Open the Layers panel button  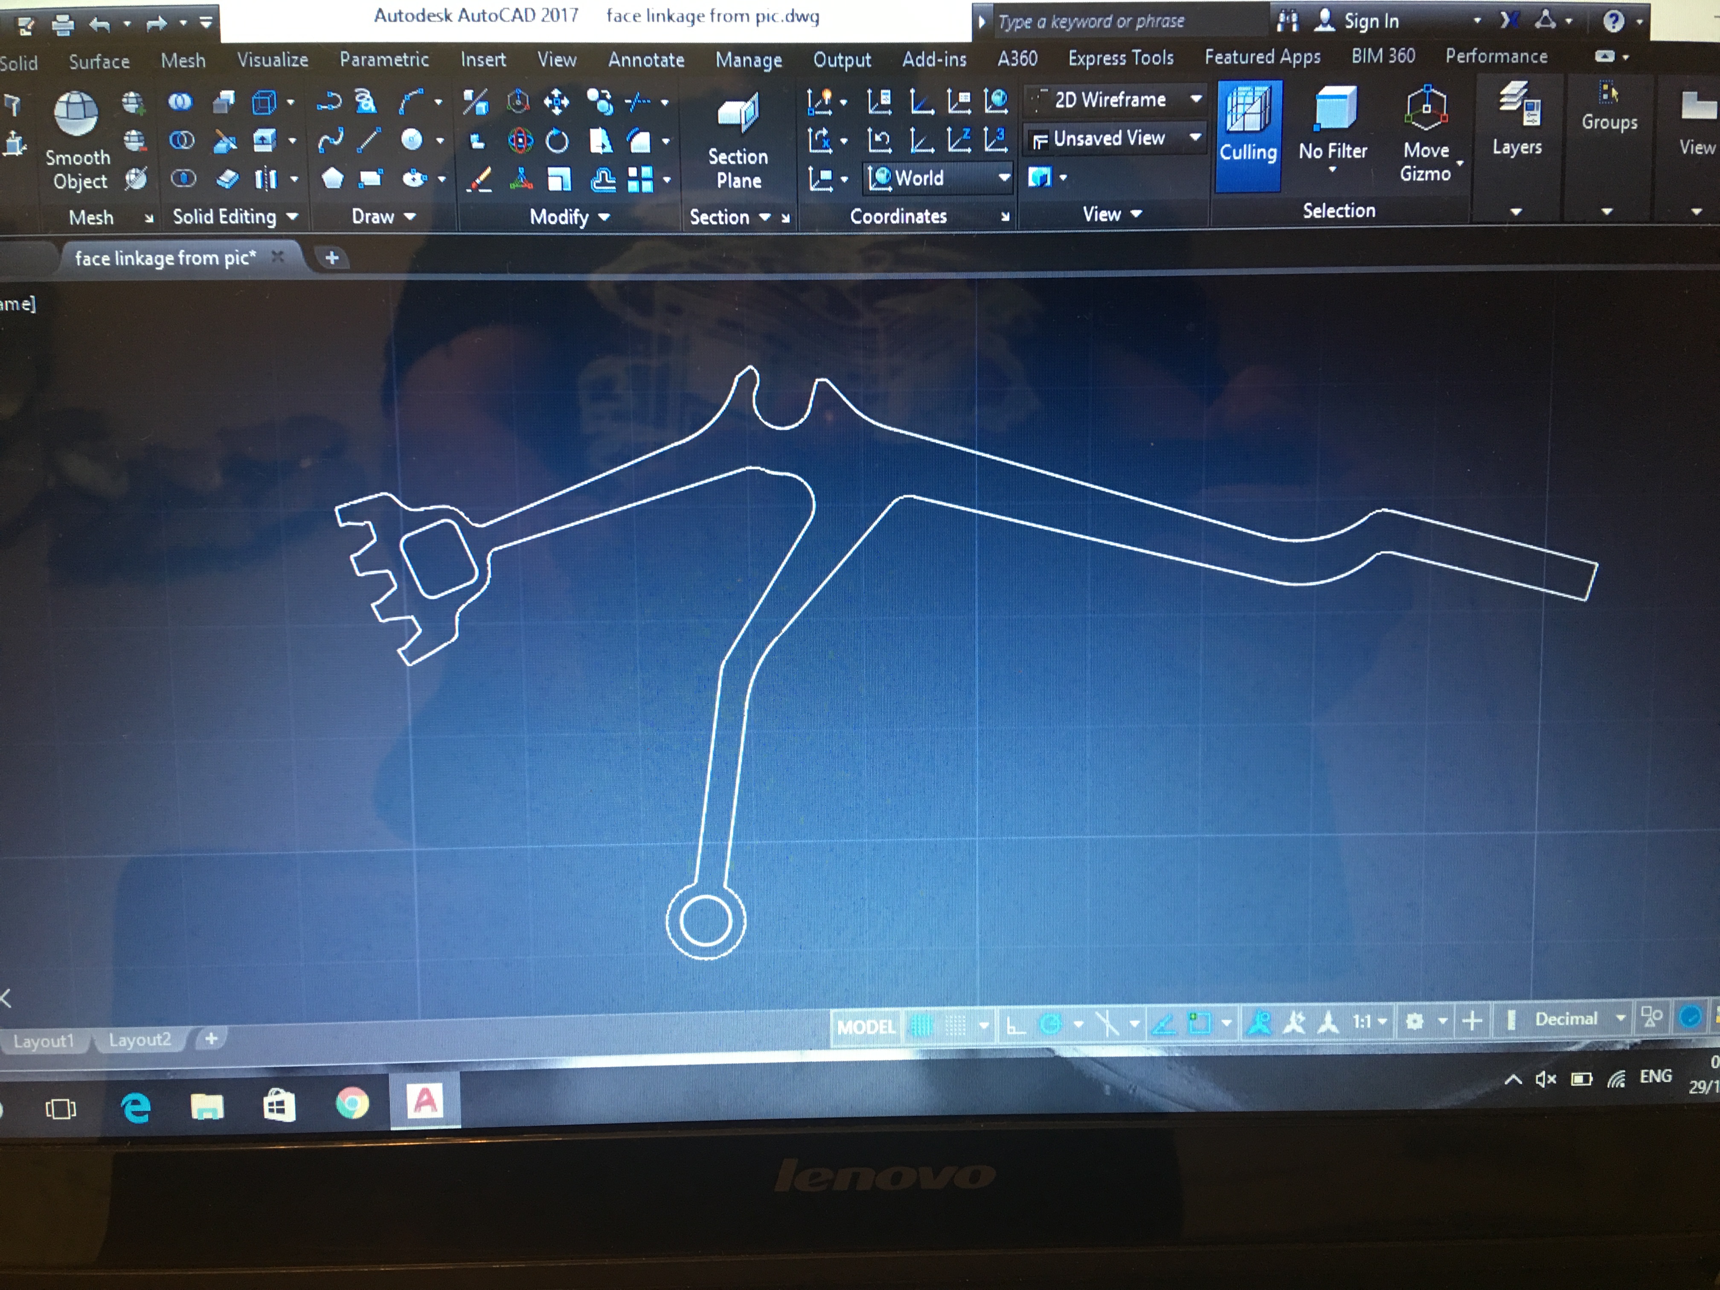point(1516,118)
